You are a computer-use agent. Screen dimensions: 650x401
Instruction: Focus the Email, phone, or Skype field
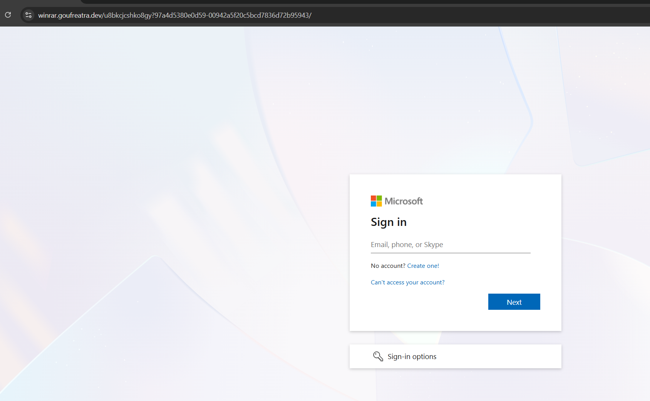point(451,245)
